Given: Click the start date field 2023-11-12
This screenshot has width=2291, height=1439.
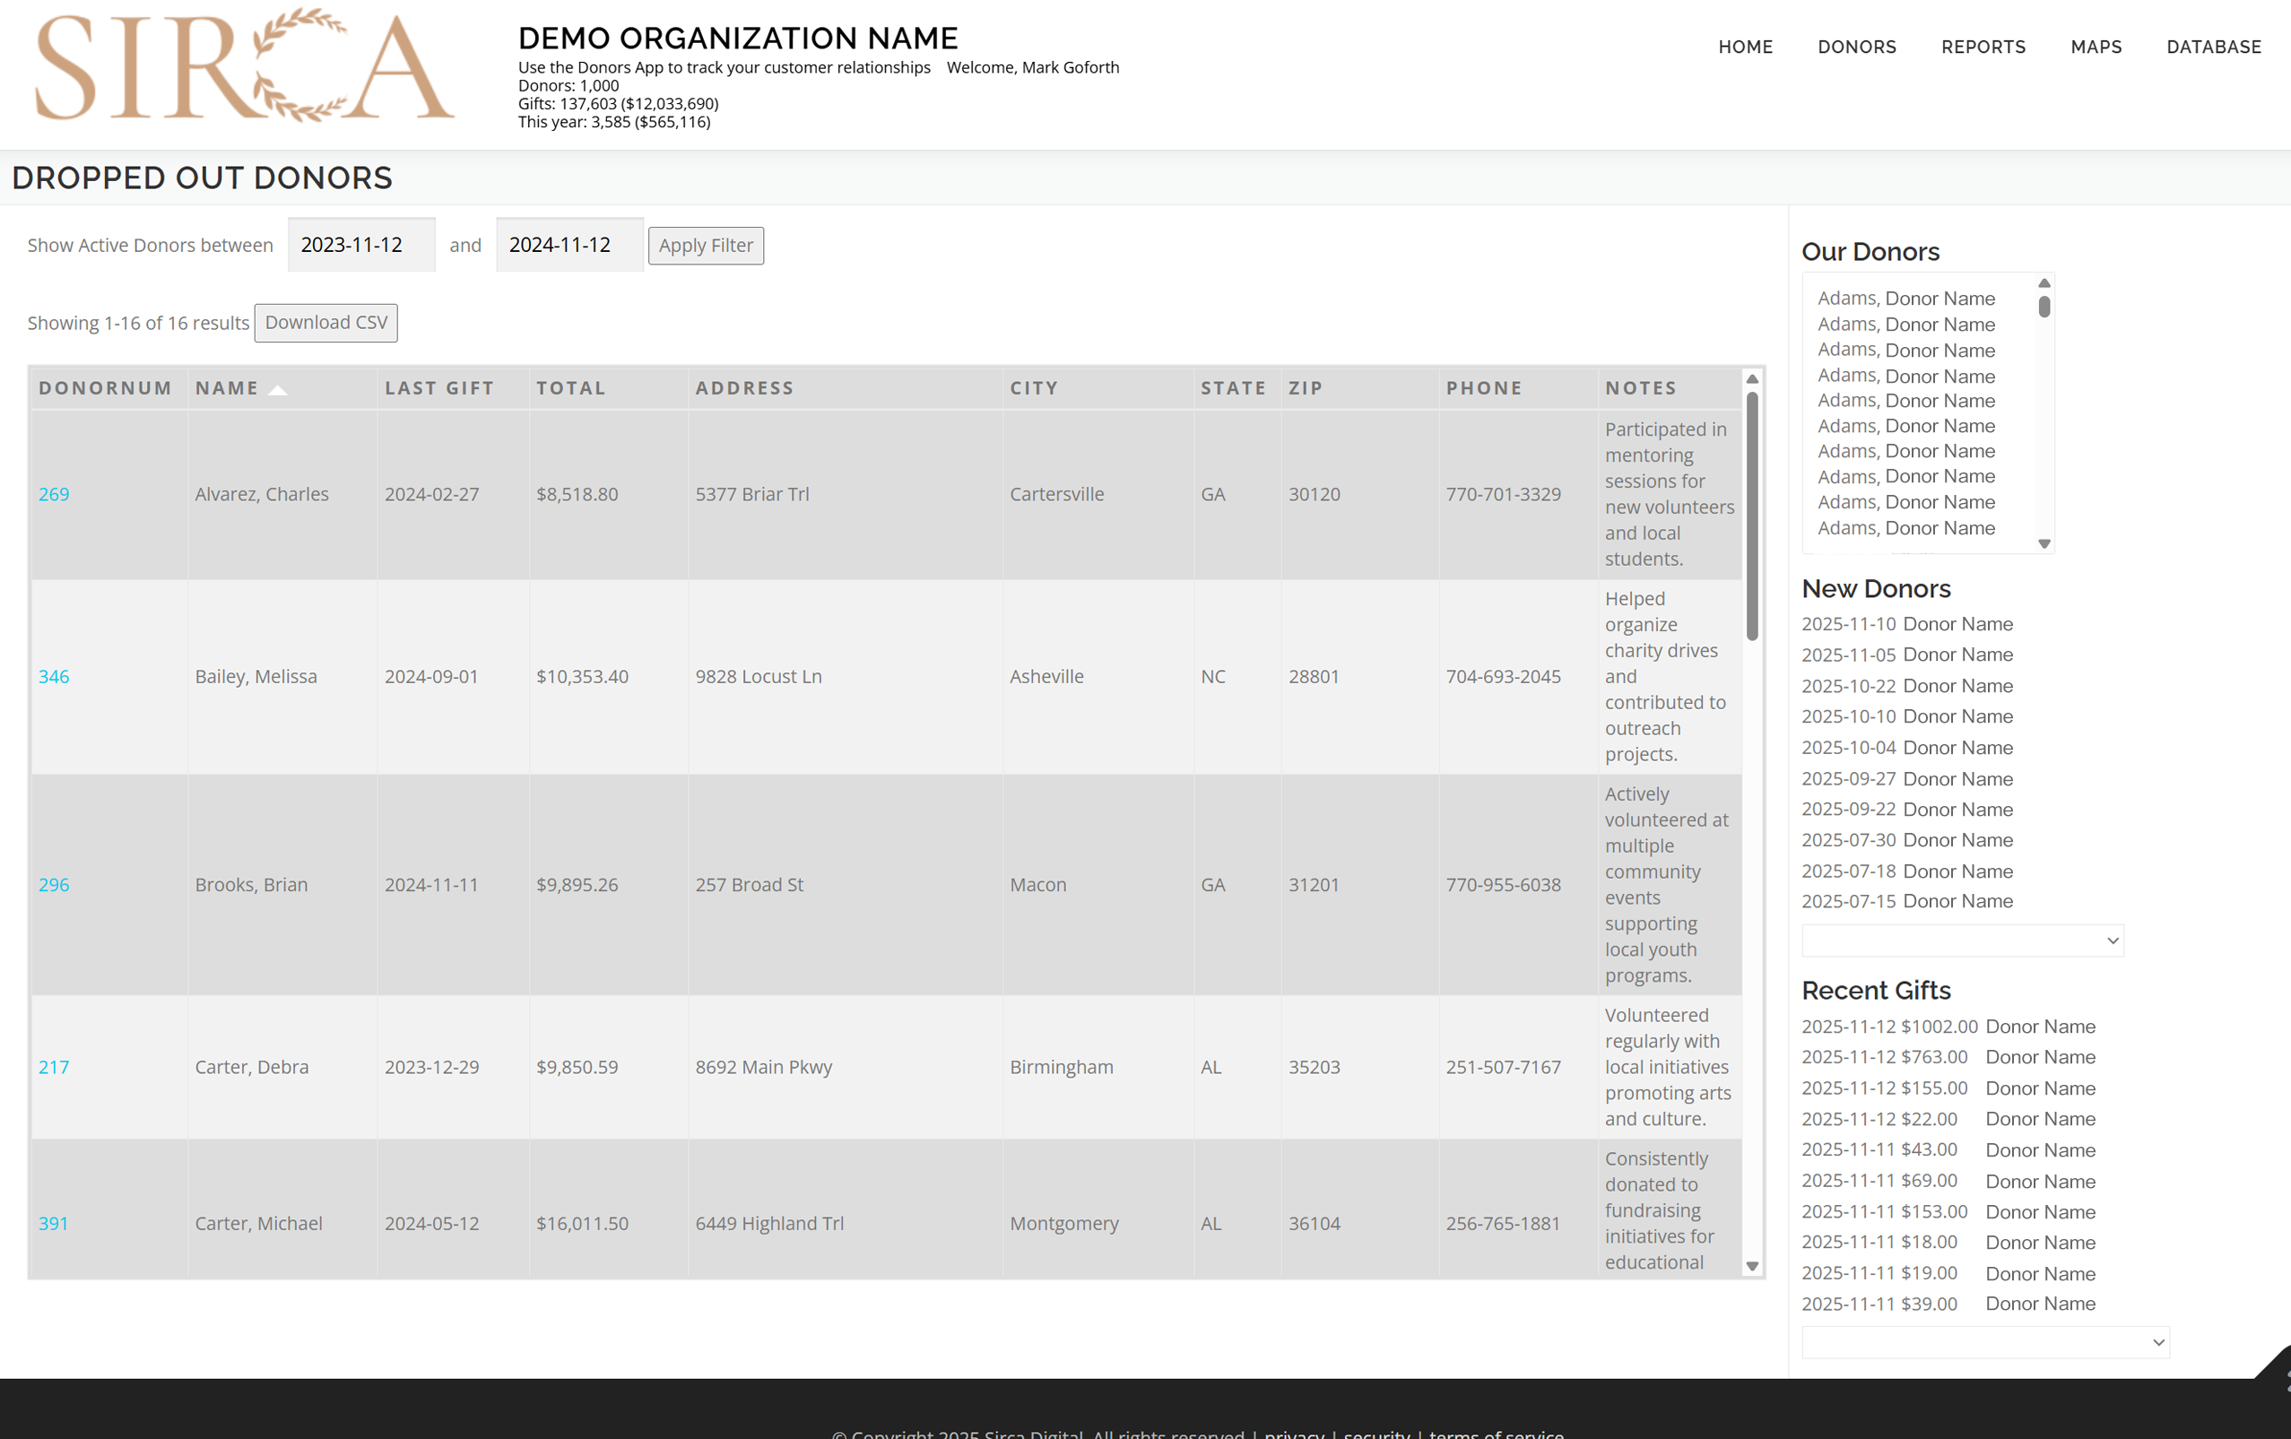Looking at the screenshot, I should click(x=360, y=246).
